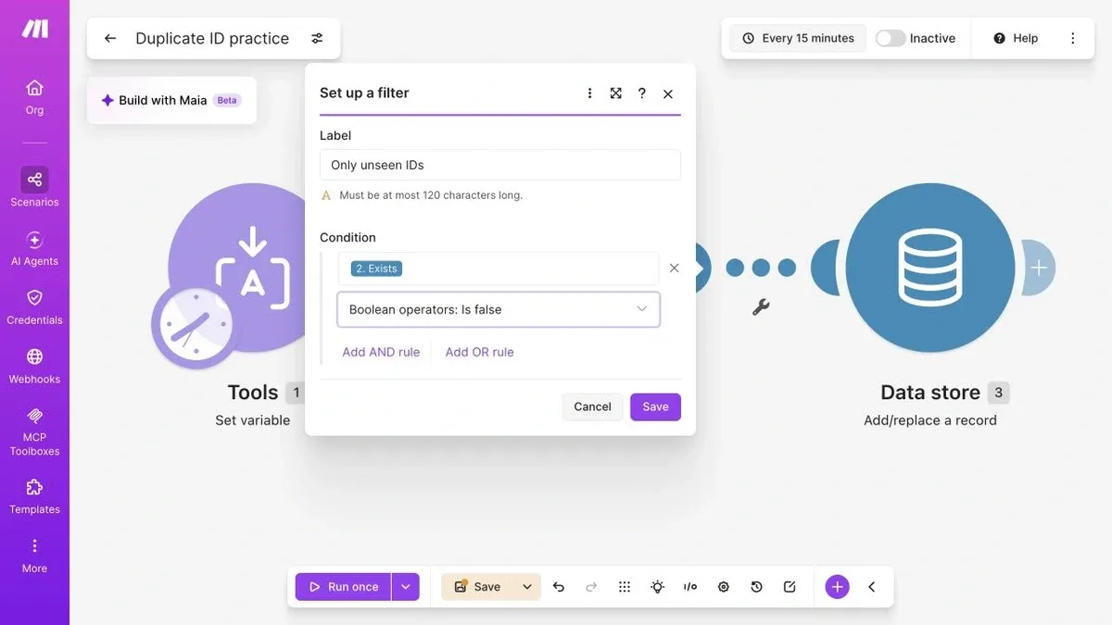Show More sidebar options
1112x625 pixels.
pos(34,556)
